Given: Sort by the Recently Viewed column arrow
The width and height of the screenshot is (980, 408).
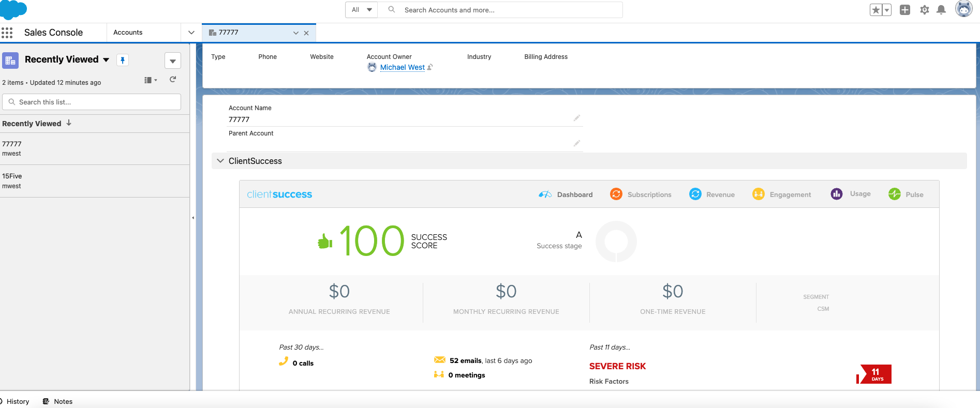Looking at the screenshot, I should [69, 123].
